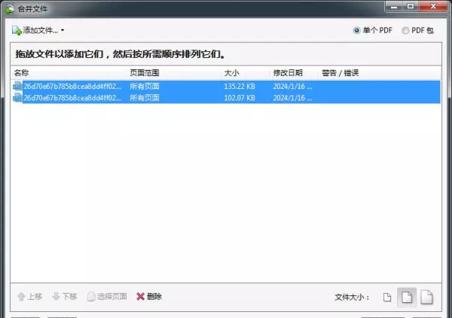Viewport: 452px width, 318px height.
Task: Open the 添加文件 dropdown arrow
Action: [63, 30]
